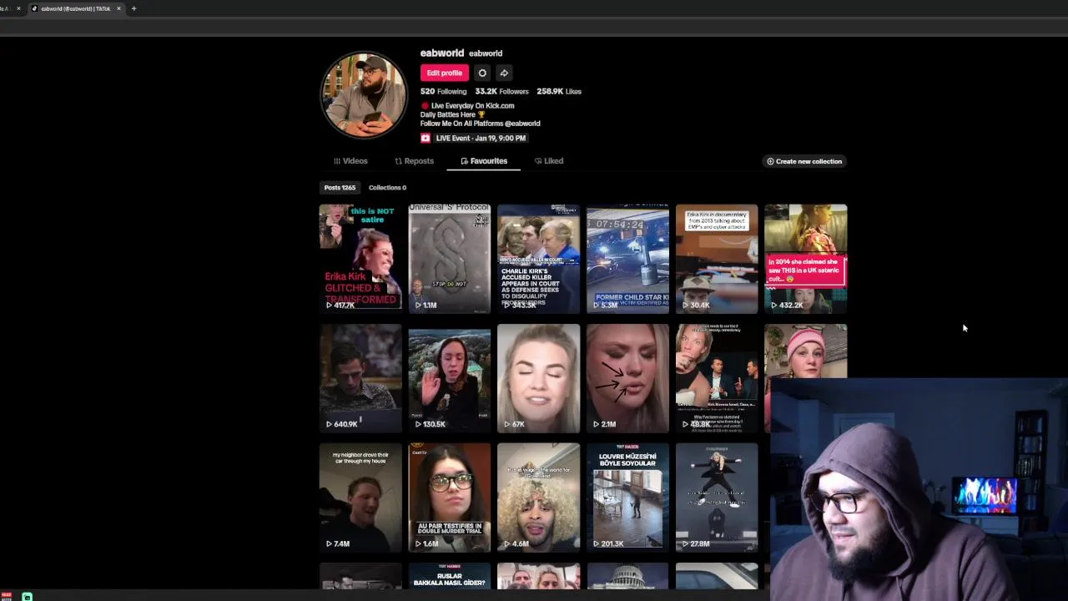This screenshot has width=1068, height=601.
Task: Select the Collections 0 filter
Action: click(387, 188)
